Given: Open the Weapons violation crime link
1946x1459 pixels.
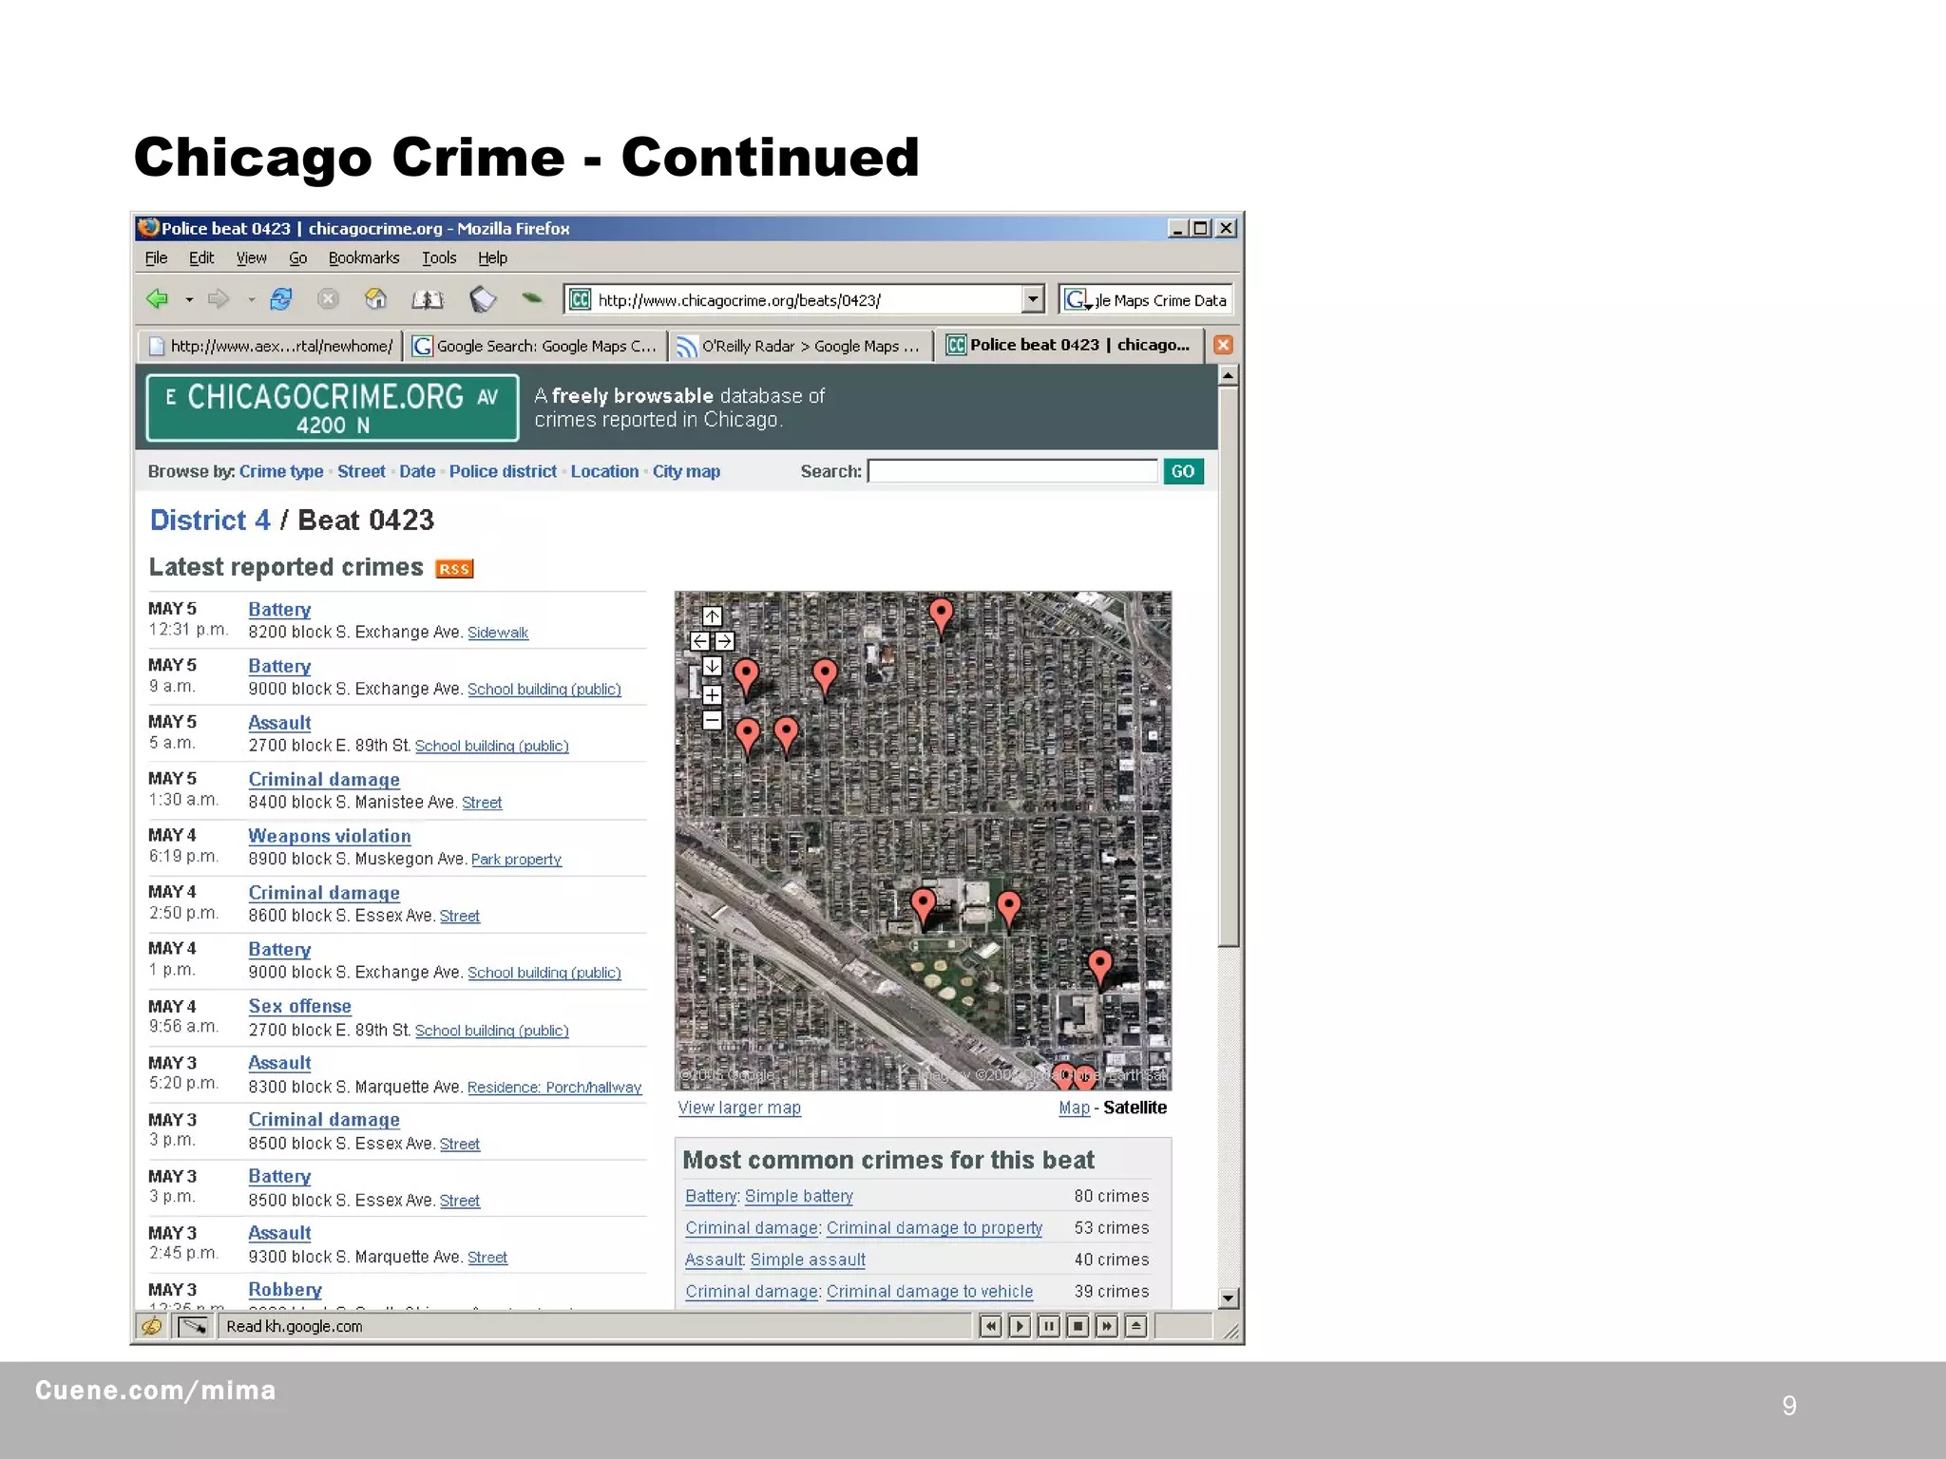Looking at the screenshot, I should [330, 836].
